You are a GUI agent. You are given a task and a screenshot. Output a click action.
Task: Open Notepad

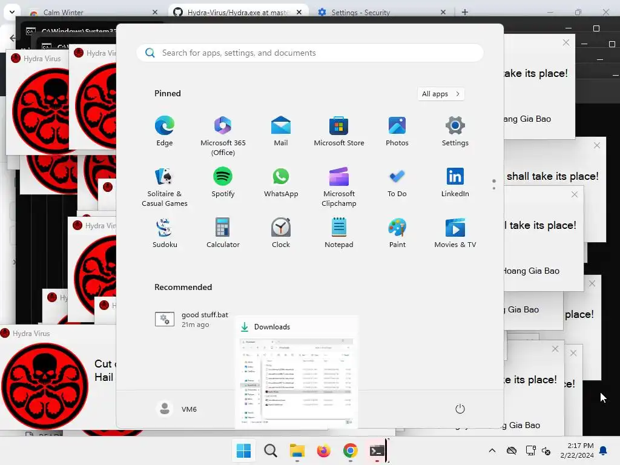(x=339, y=233)
